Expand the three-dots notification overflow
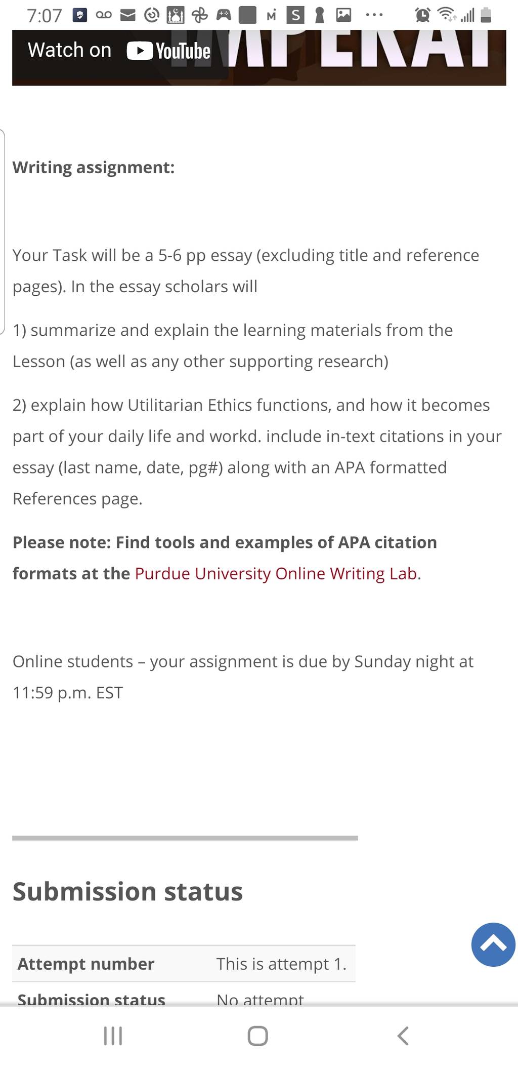 [x=374, y=15]
